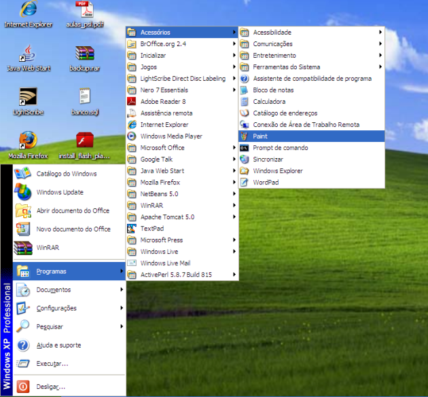Viewport: 428px width, 397px height.
Task: Open the LightScribe desktop shortcut
Action: click(28, 98)
